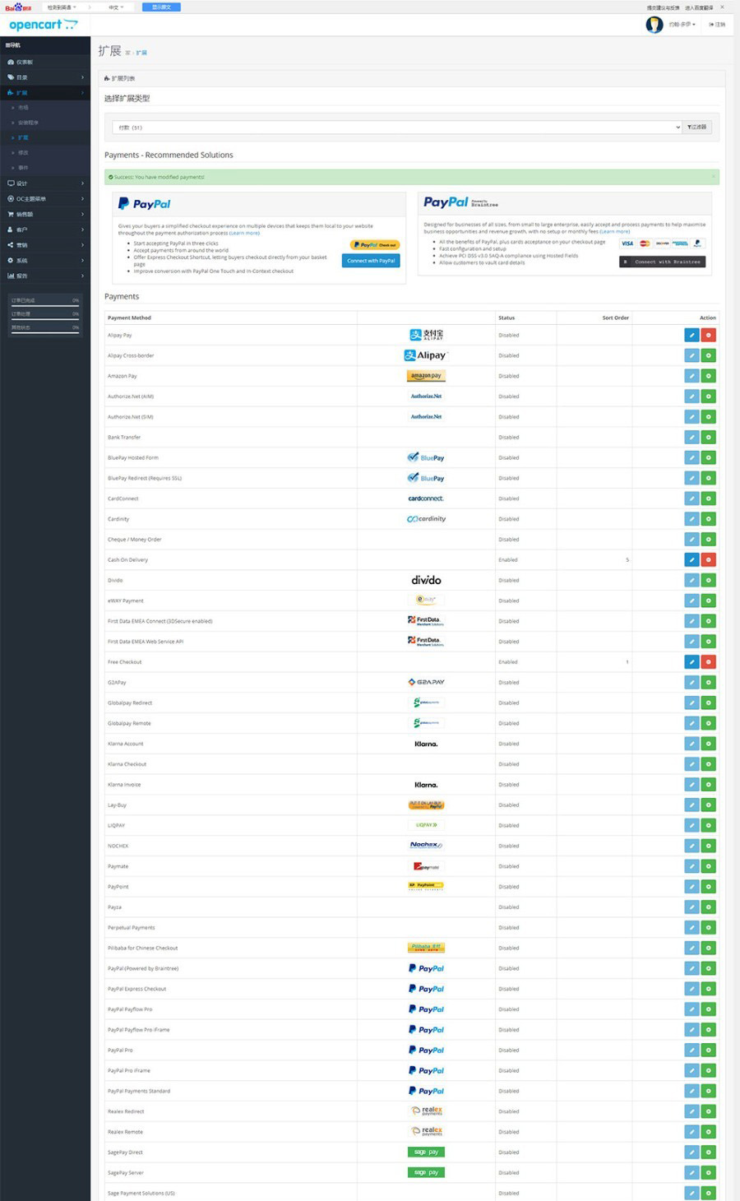Expand the OC主题菜单 chevron
740x1201 pixels.
[x=83, y=199]
